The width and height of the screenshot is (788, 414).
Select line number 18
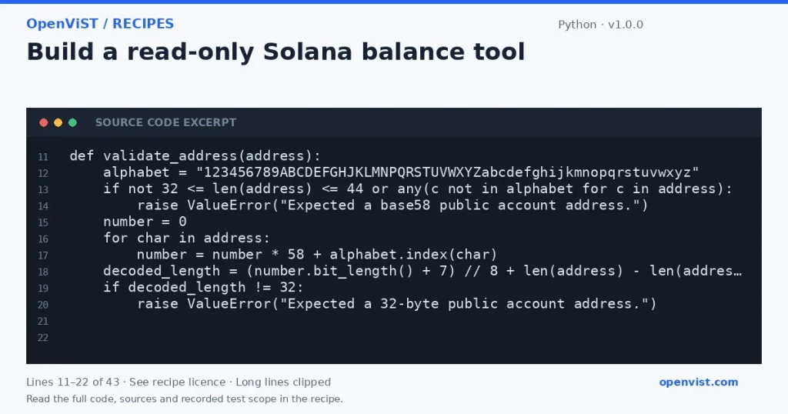coord(43,272)
